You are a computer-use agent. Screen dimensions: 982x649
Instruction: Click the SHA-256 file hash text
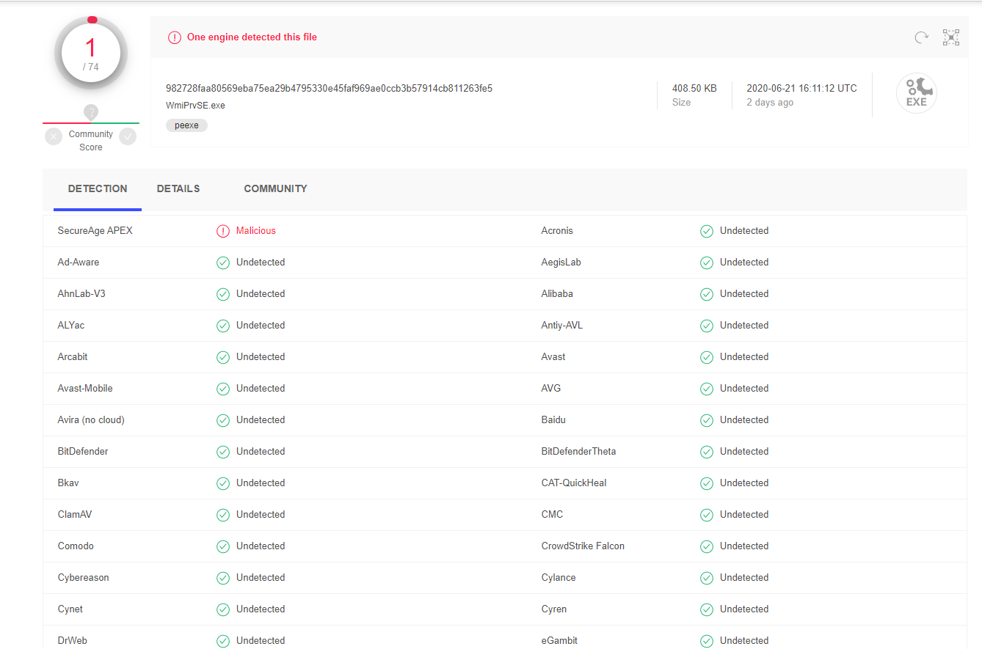329,88
